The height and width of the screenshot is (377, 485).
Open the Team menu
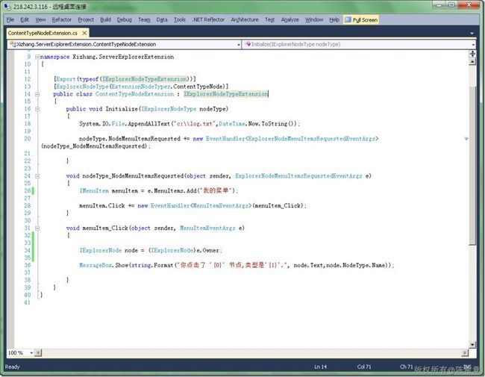[x=144, y=20]
